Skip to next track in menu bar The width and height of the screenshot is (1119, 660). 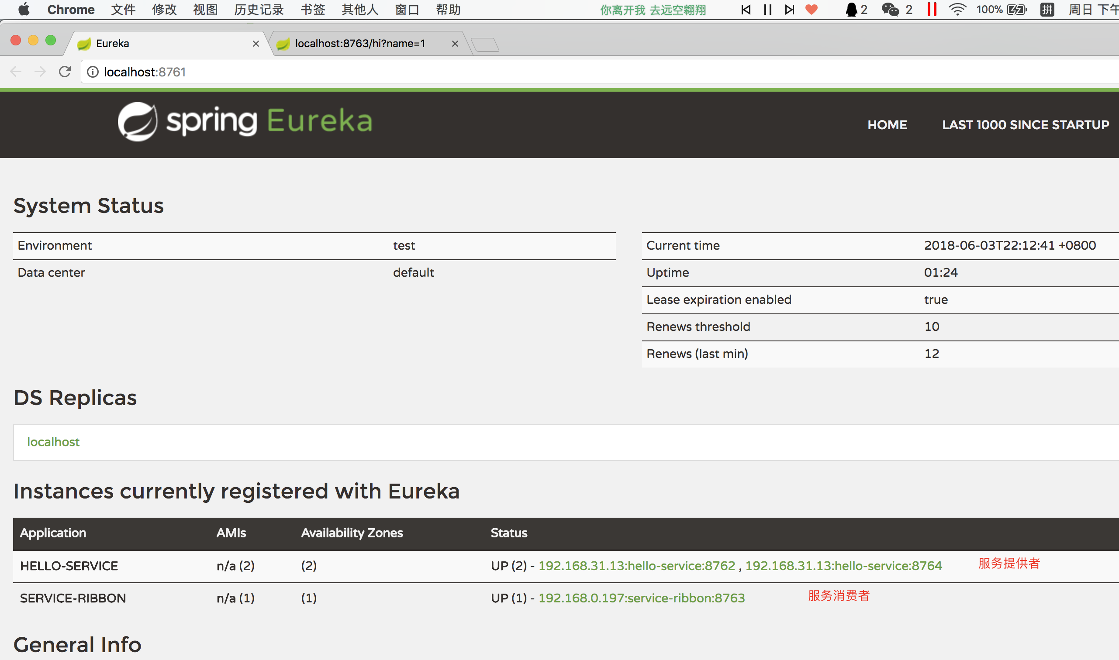(x=789, y=9)
